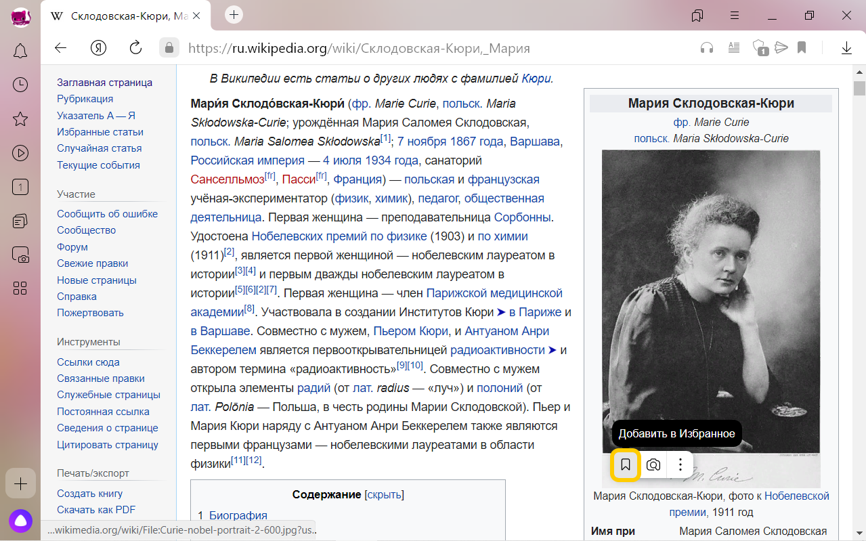Open Пожертвовать link
Screen dimensions: 866x541
tap(90, 313)
